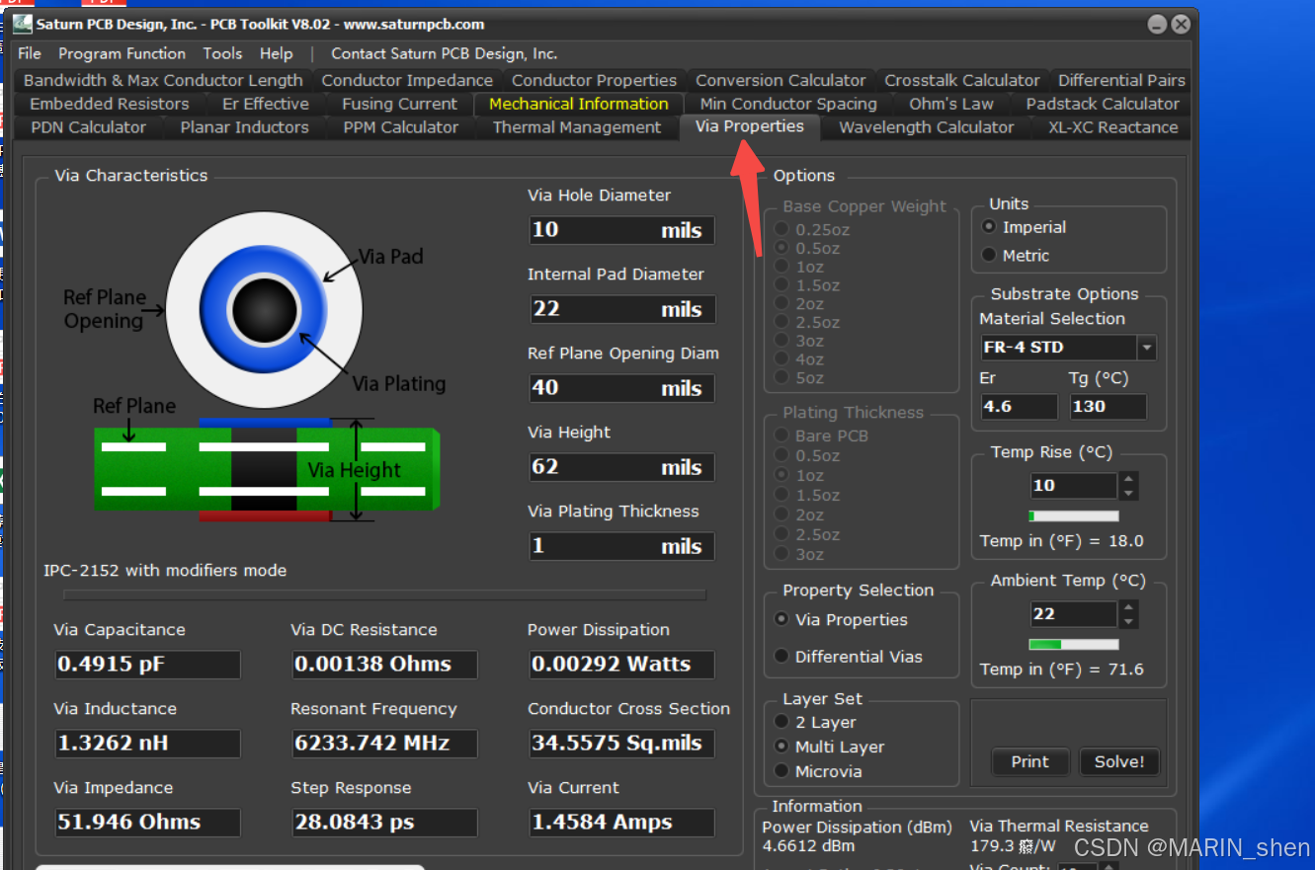Open the XL-XC Reactance tab
1315x870 pixels.
(1112, 127)
